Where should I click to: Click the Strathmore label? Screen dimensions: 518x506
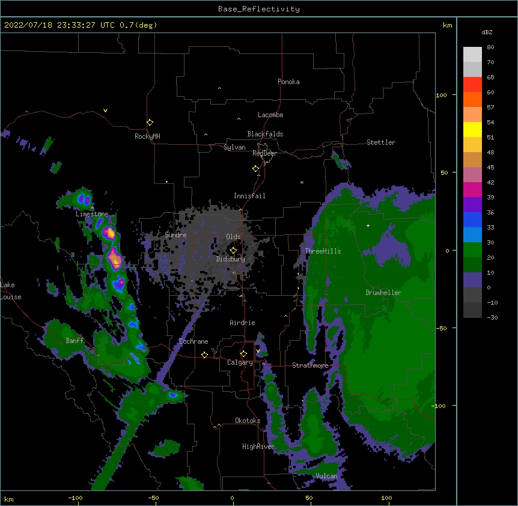[310, 365]
